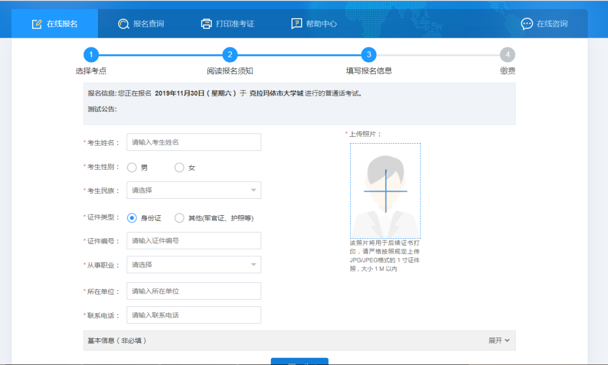The width and height of the screenshot is (608, 365).
Task: Click the 打印准考证 printer icon
Action: [x=206, y=24]
